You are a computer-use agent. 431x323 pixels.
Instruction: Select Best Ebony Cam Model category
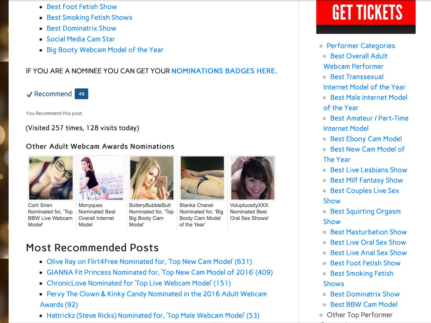tap(366, 139)
